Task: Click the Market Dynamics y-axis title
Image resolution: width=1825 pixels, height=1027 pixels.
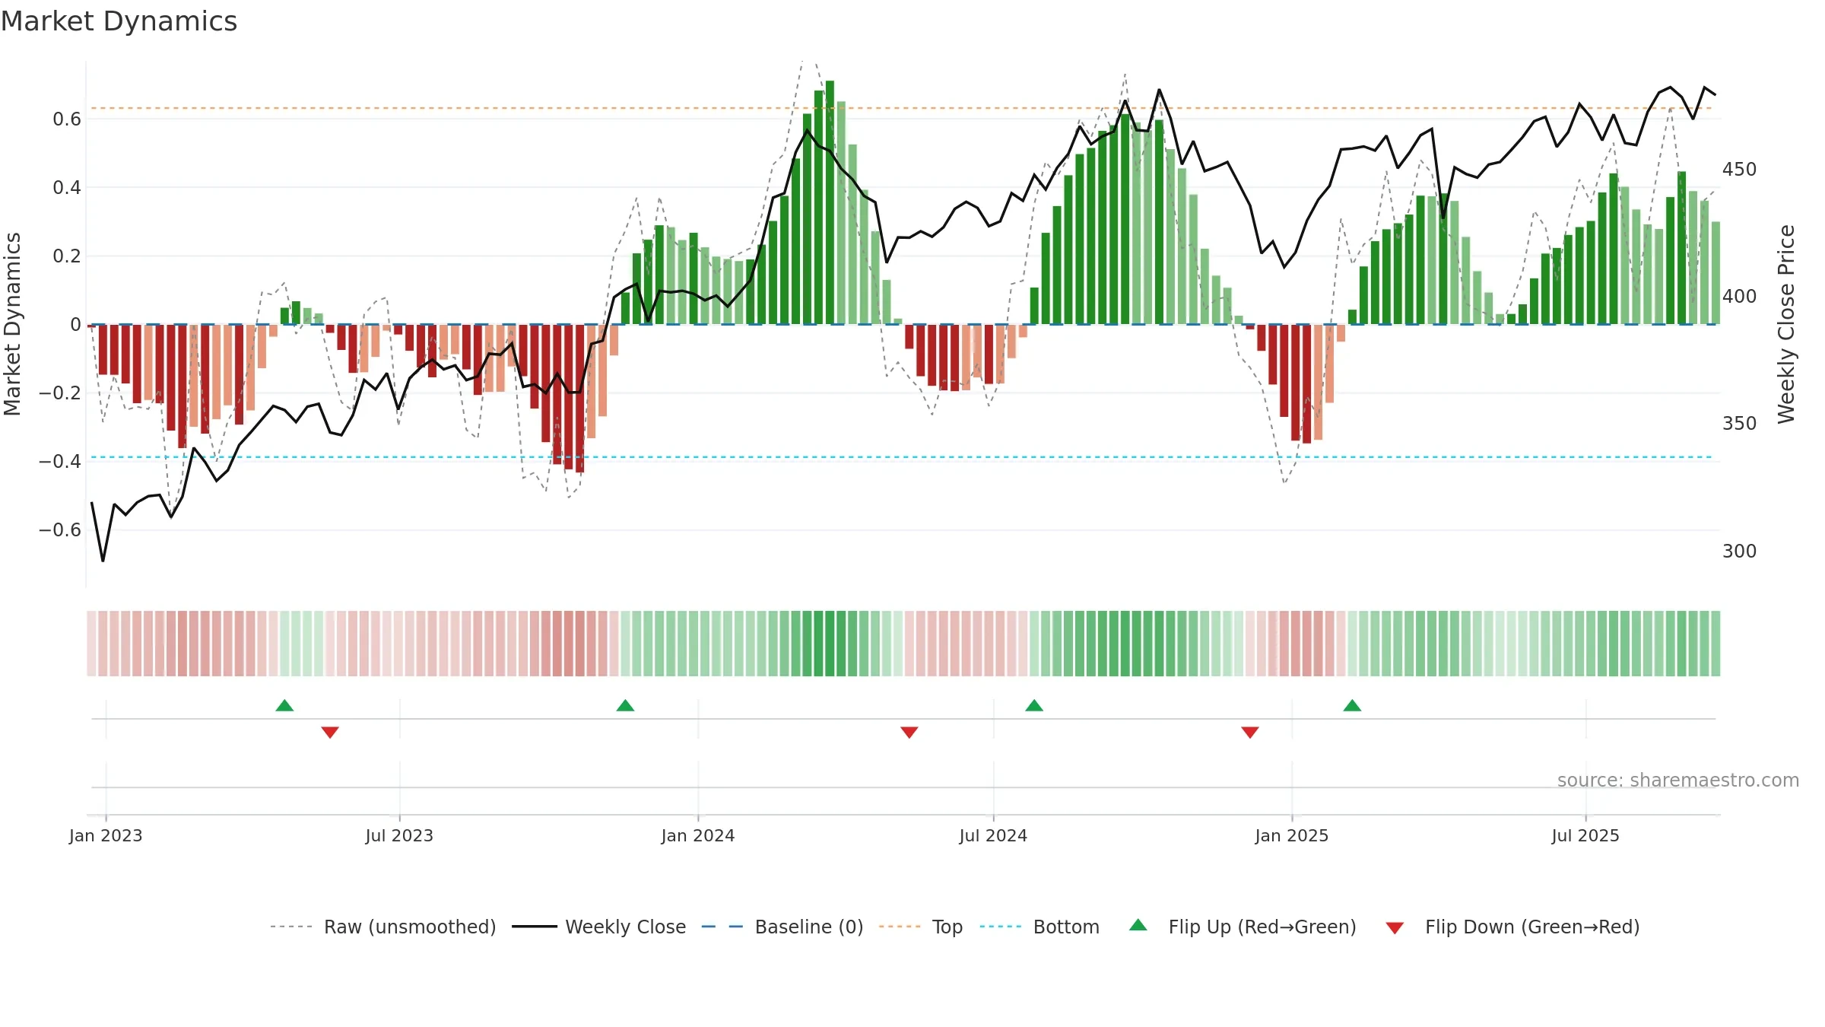Action: (12, 324)
